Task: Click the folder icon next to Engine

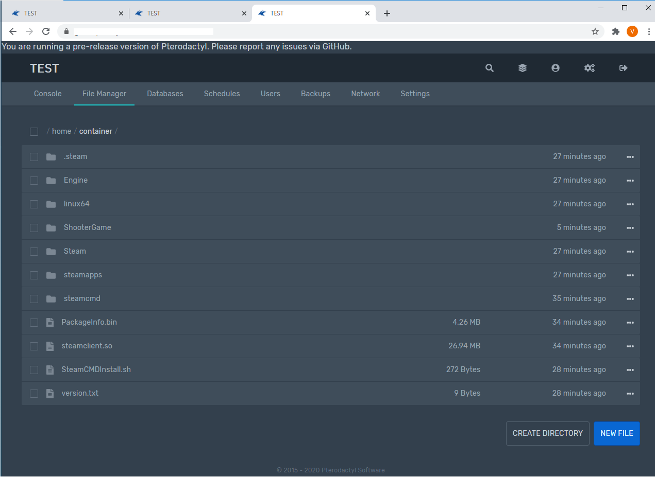Action: coord(51,180)
